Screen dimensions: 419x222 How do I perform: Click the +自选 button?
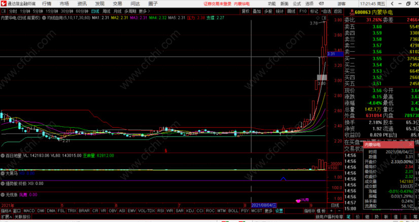click(x=326, y=11)
